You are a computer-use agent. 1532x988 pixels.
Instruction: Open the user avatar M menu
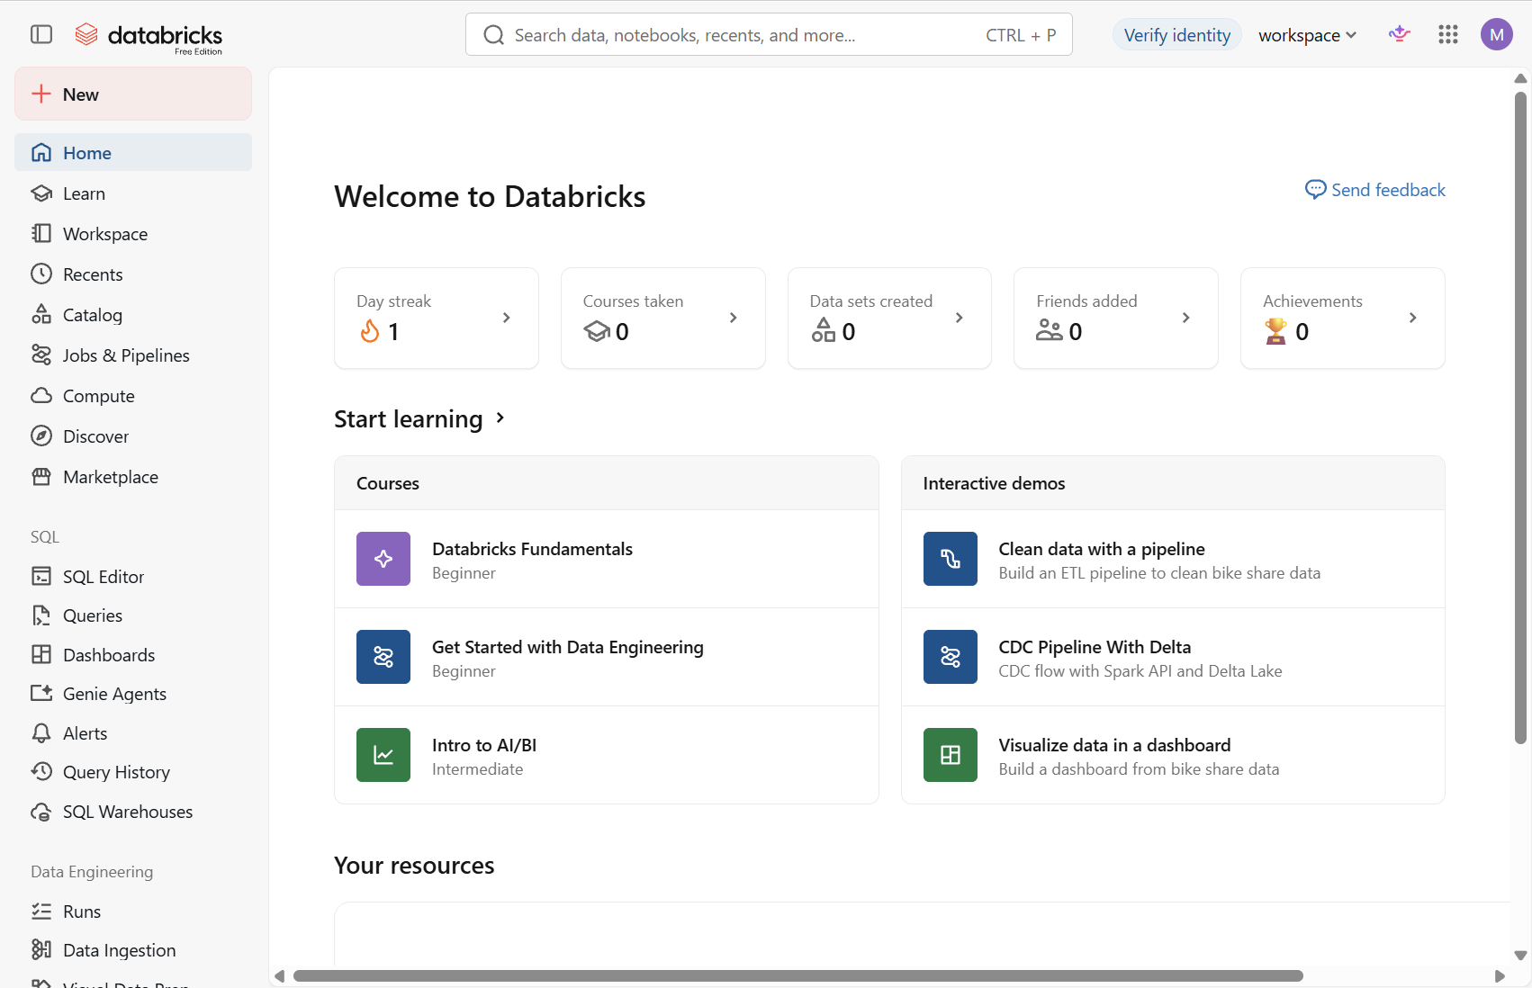[1496, 34]
